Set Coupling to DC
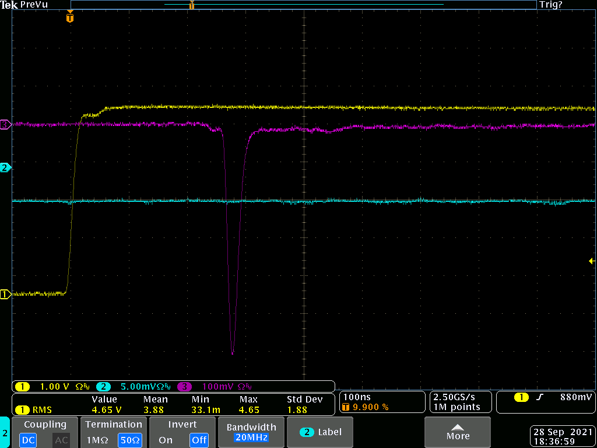This screenshot has height=448, width=597. click(27, 440)
